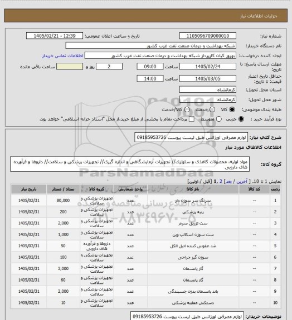Click the response deadline date 1405/02/24

tap(208, 67)
